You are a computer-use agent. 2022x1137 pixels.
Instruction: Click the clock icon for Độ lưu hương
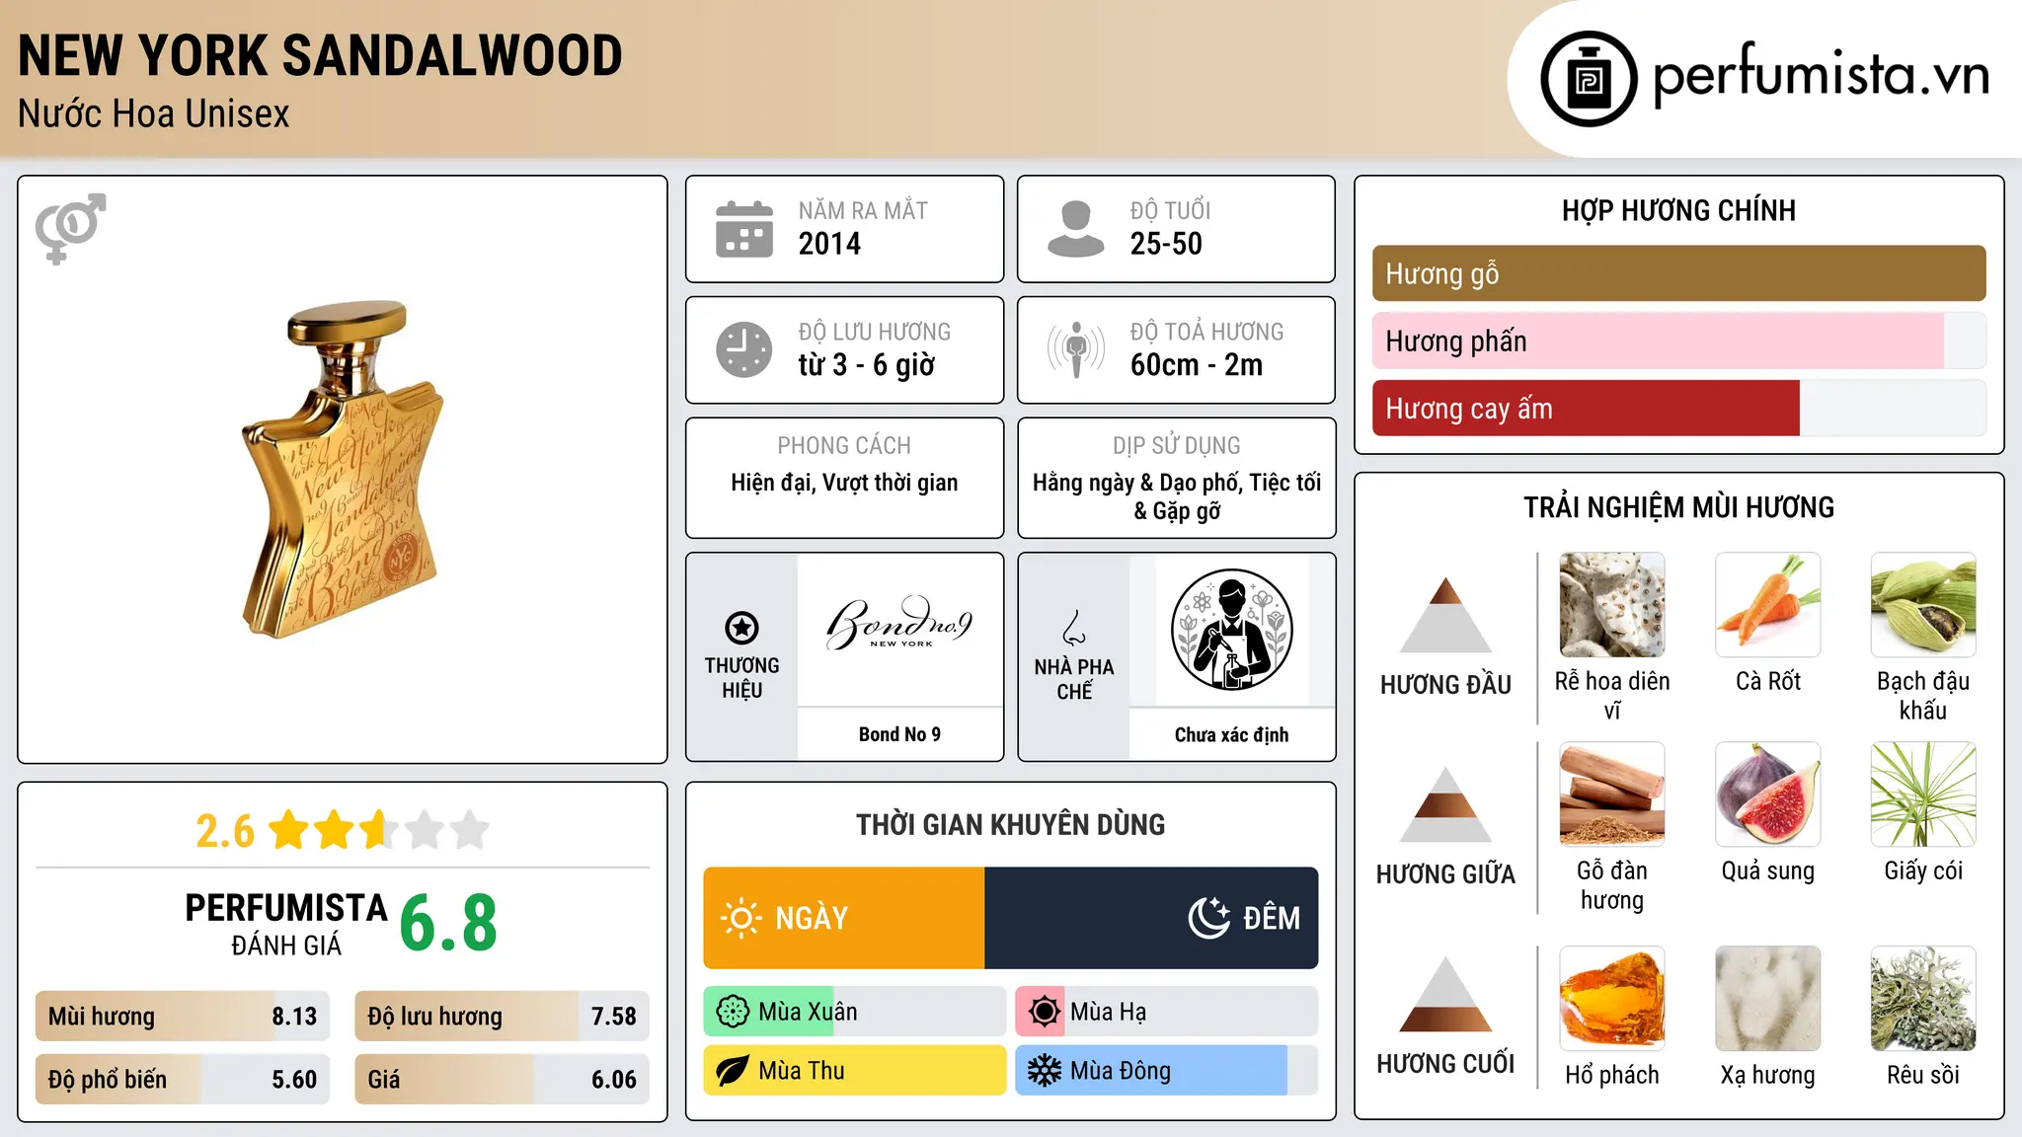(x=743, y=349)
